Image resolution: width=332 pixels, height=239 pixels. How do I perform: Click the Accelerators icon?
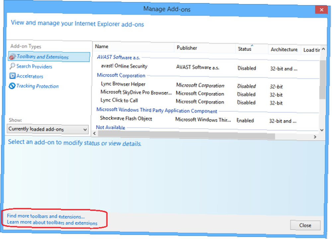click(12, 76)
